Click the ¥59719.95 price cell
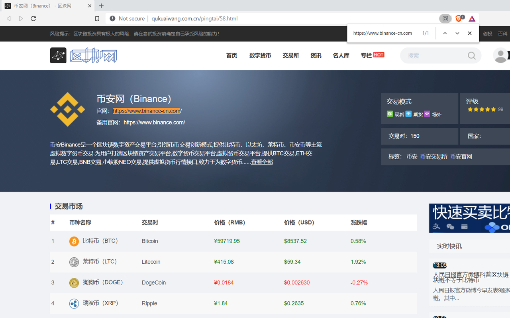 227,241
